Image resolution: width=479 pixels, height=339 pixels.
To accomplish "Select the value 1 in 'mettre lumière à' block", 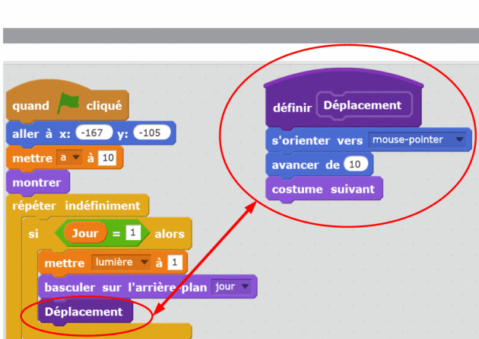I will pos(175,262).
